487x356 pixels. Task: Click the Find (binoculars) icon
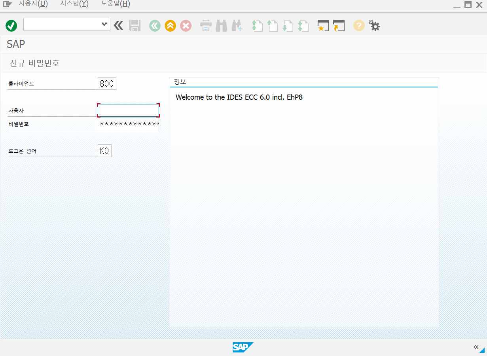click(222, 25)
